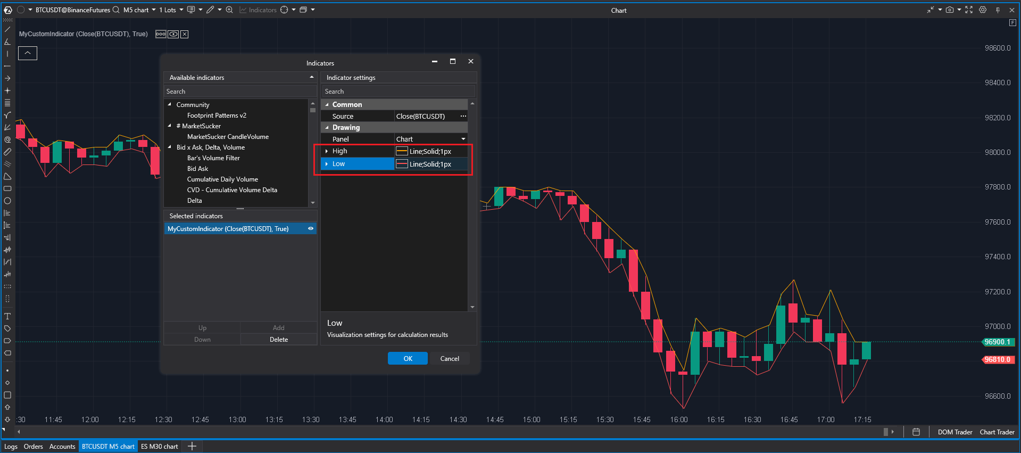Open the calendar icon on the timeline bar
1021x453 pixels.
click(916, 432)
